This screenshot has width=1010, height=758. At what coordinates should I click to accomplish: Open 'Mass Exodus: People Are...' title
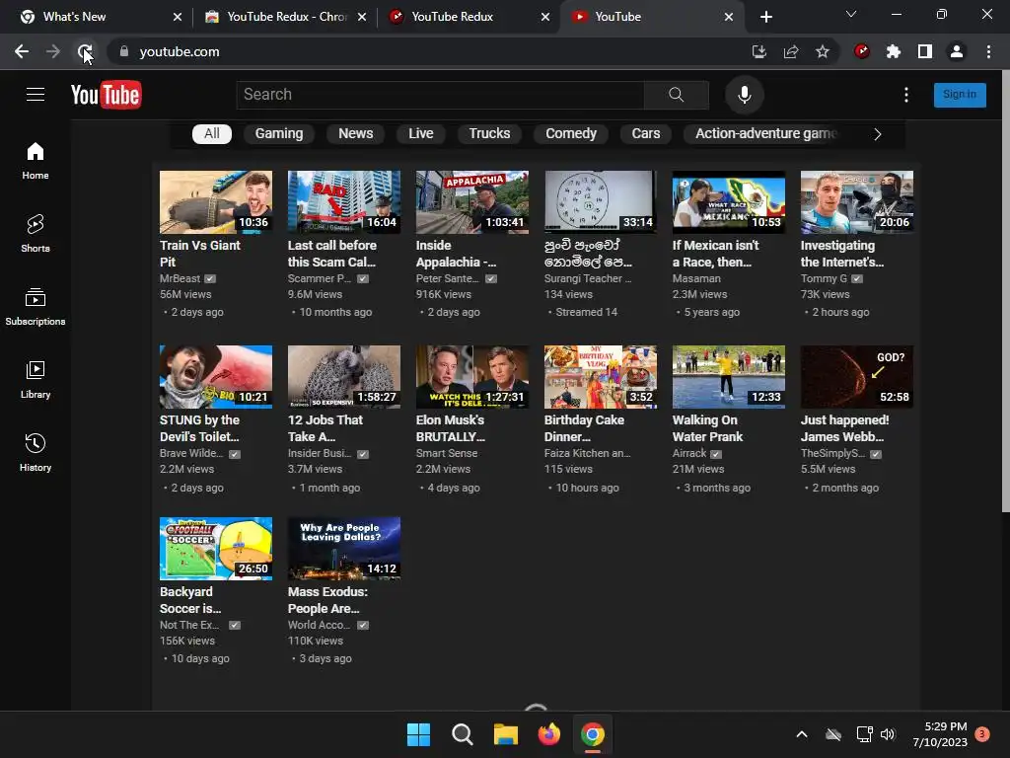(327, 600)
